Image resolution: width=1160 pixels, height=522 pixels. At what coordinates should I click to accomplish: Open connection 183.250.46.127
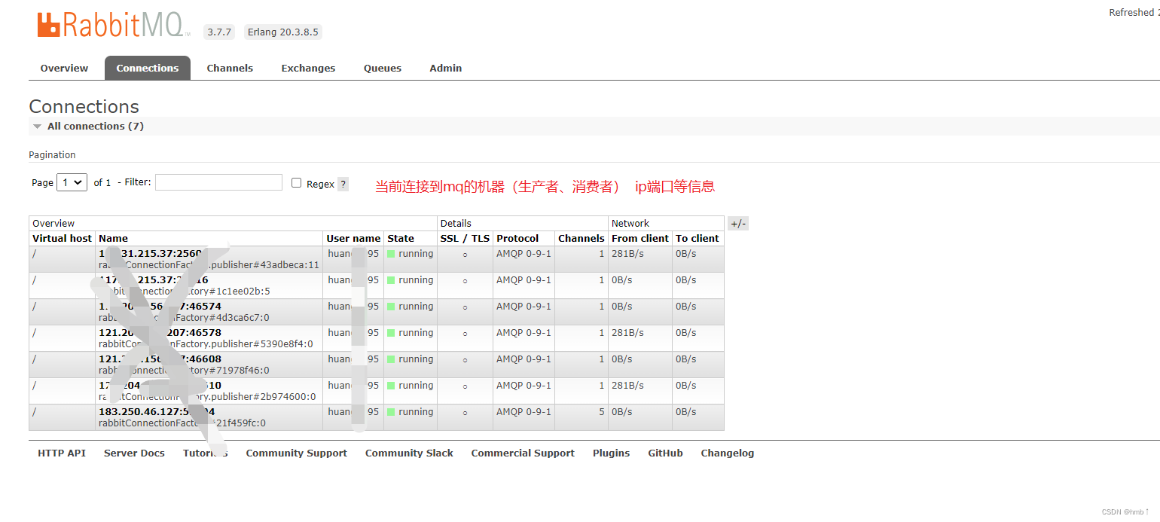pos(157,412)
